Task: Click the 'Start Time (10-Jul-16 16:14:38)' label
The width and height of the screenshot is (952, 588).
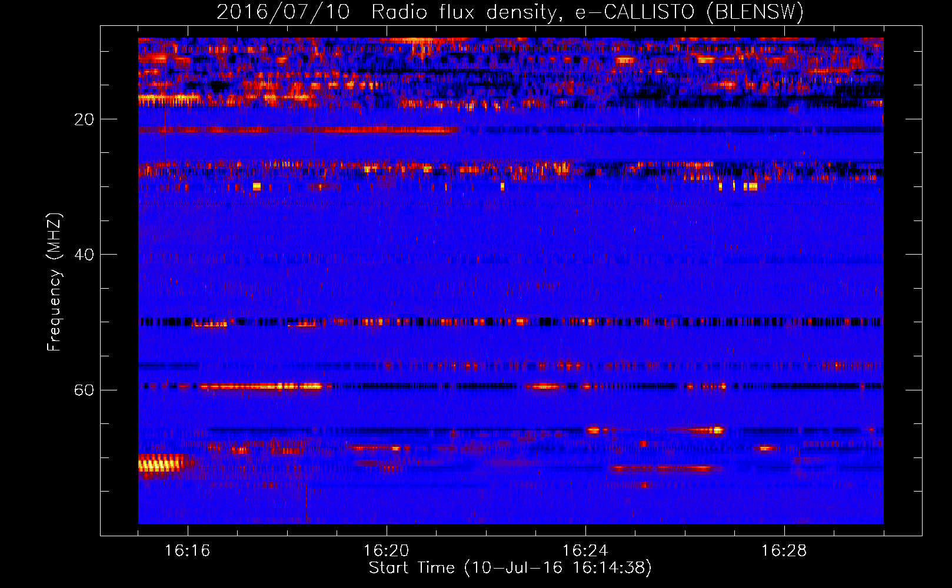Action: [x=510, y=568]
